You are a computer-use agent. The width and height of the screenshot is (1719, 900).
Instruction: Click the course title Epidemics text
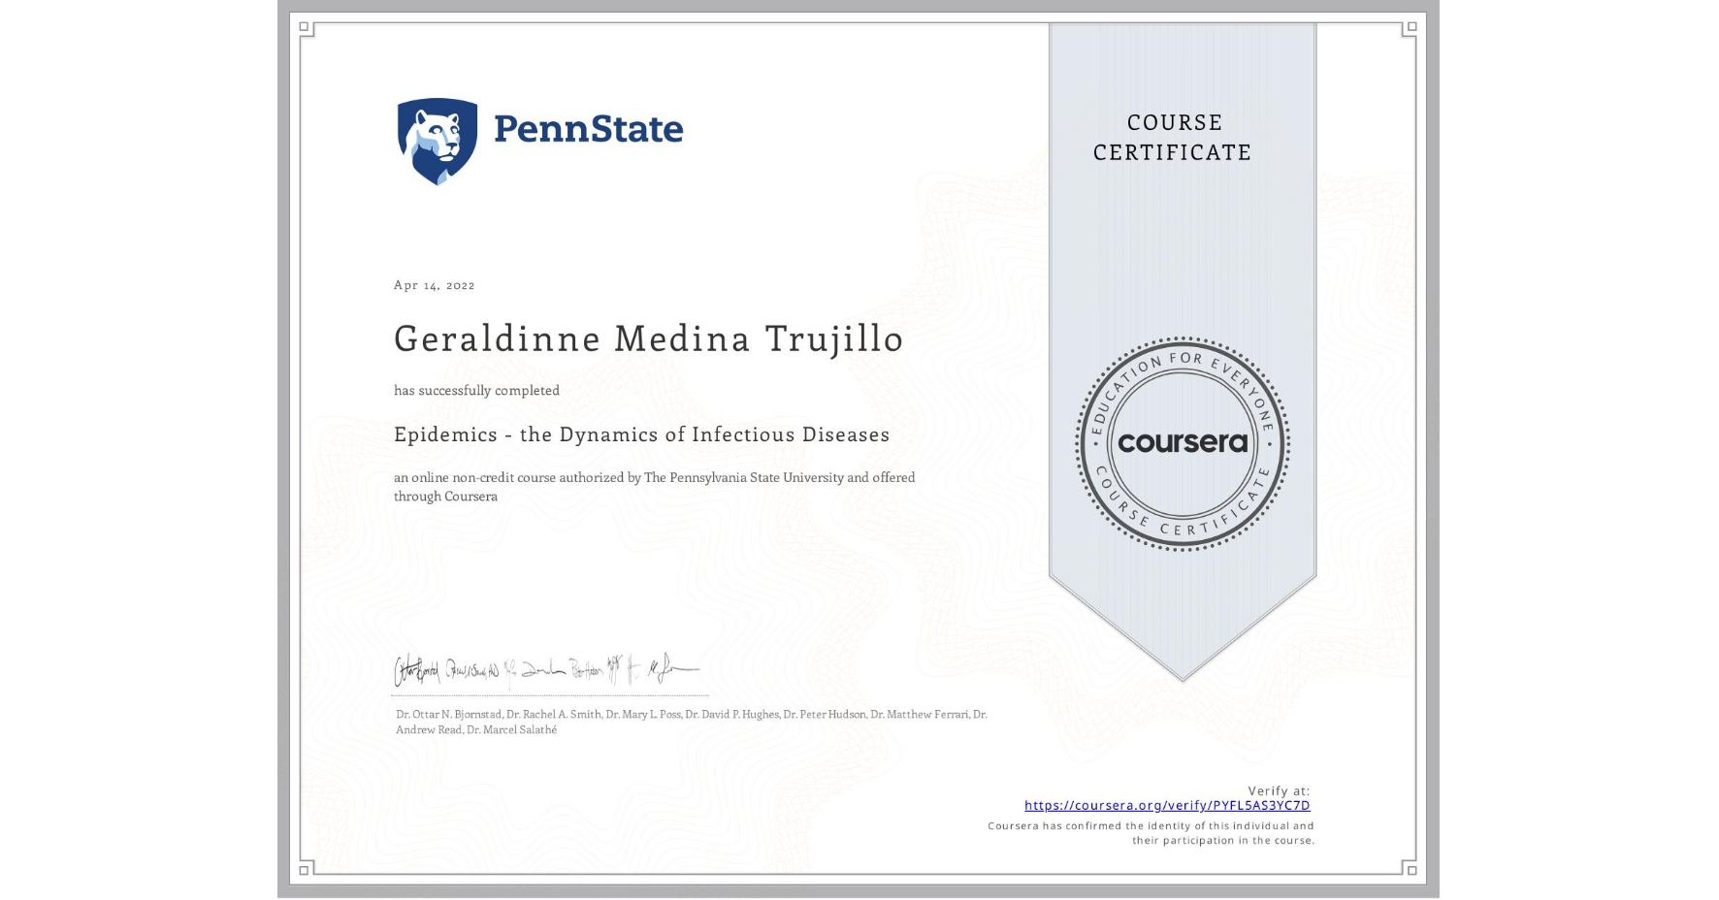coord(641,434)
